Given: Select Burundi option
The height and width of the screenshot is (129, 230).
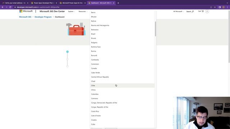Looking at the screenshot, I should 122,56.
